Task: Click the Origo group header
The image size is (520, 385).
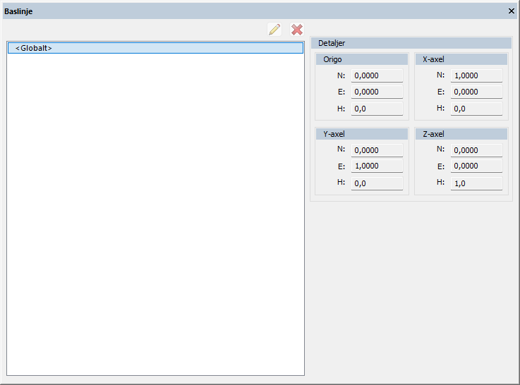Action: [x=362, y=59]
